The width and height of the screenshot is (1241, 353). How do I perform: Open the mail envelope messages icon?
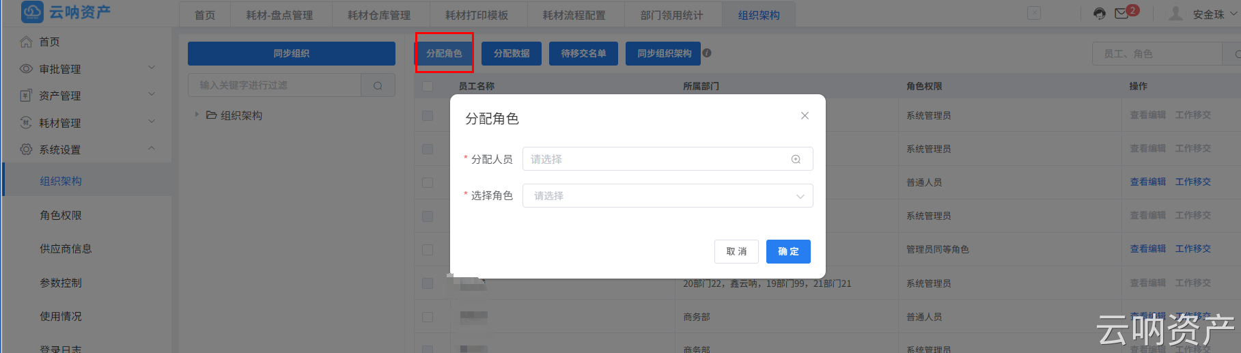point(1121,14)
